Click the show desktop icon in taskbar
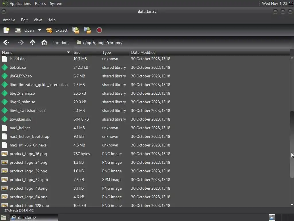The image size is (294, 221). click(3, 218)
